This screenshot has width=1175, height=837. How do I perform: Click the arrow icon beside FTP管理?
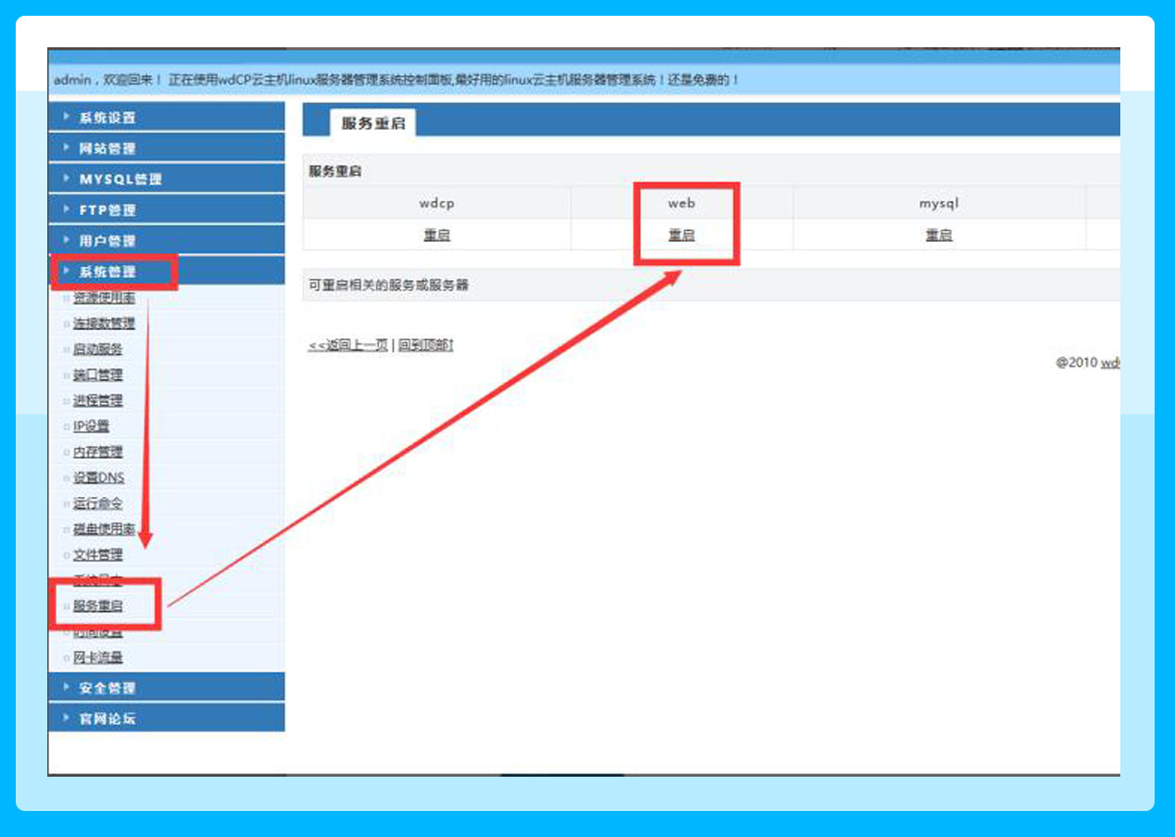(67, 209)
